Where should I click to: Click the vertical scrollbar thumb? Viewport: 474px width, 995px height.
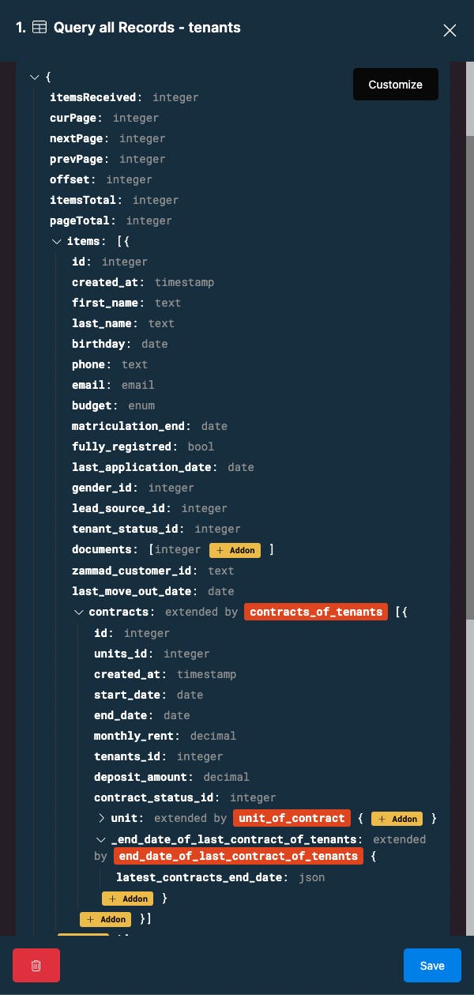(x=469, y=375)
